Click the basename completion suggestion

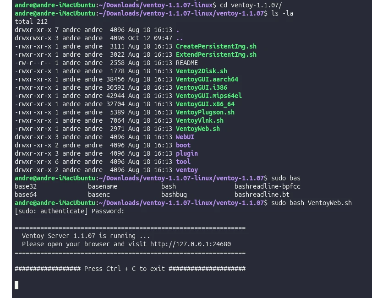pos(103,186)
